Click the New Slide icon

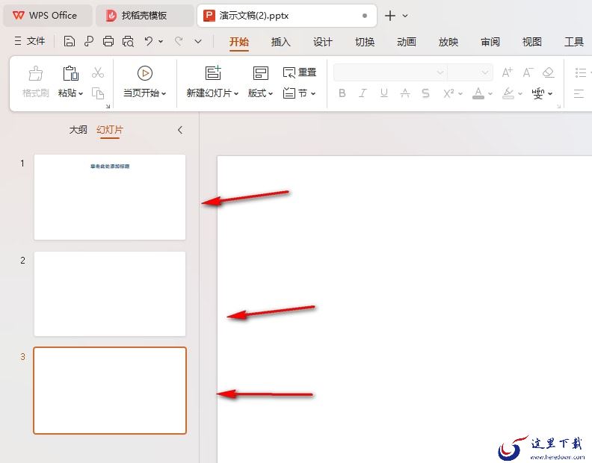213,72
